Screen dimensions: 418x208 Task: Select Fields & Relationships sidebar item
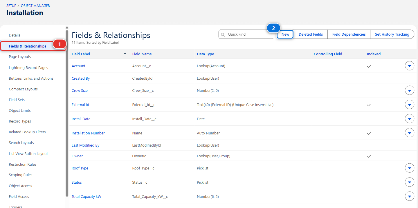pos(28,46)
